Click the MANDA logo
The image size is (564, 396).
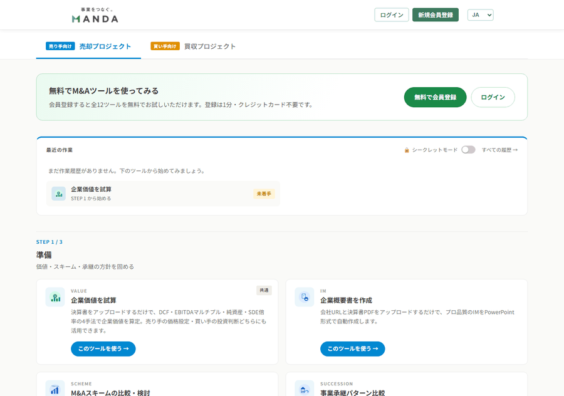[x=95, y=15]
